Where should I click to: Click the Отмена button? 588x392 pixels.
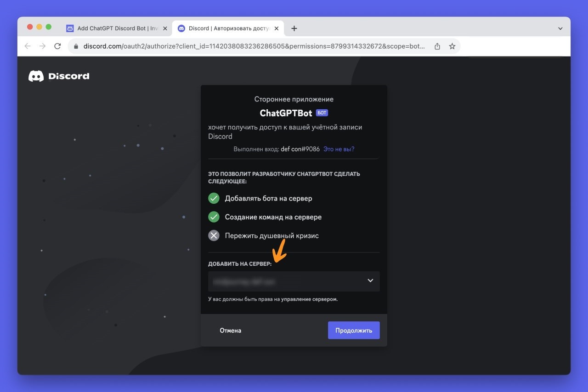click(231, 330)
